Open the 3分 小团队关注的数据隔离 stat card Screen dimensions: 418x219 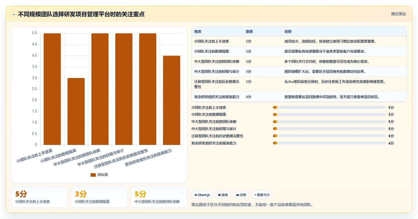pos(99,197)
